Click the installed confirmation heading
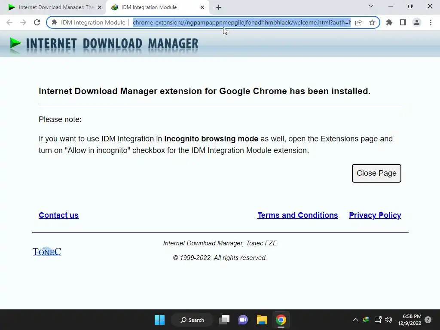 point(205,91)
